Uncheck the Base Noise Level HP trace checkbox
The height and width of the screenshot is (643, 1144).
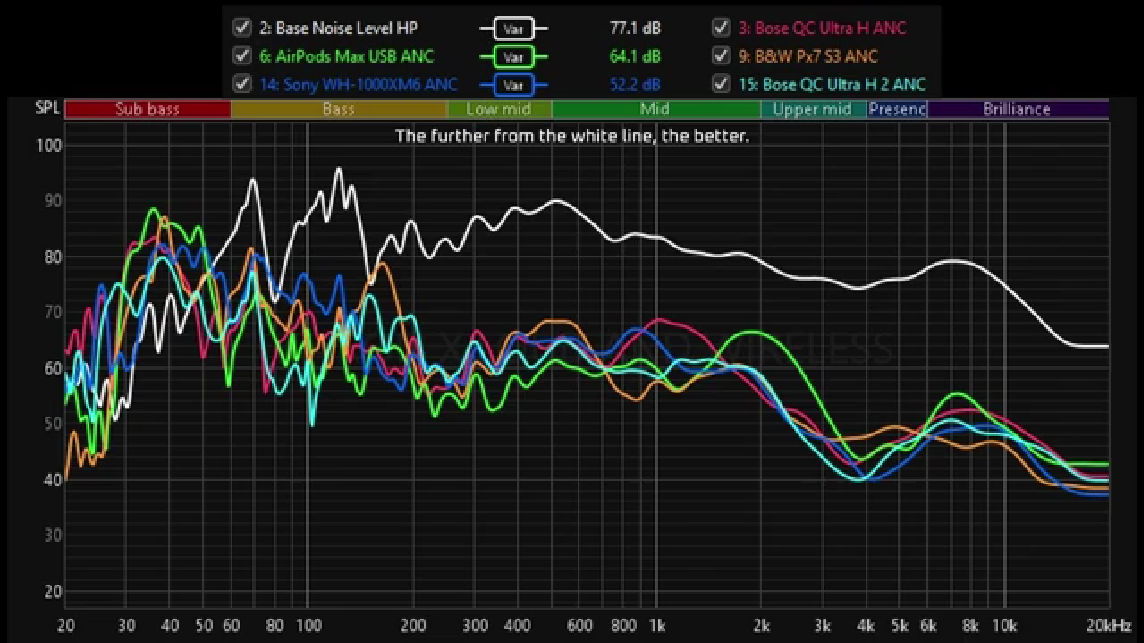[x=242, y=27]
